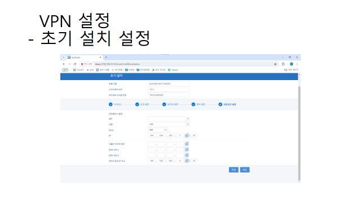This screenshot has width=361, height=203.
Task: Open the tab search dropdown arrow
Action: tap(64, 58)
